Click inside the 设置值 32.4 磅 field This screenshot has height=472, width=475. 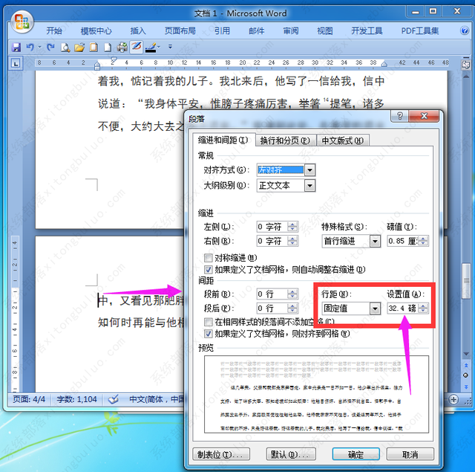402,308
